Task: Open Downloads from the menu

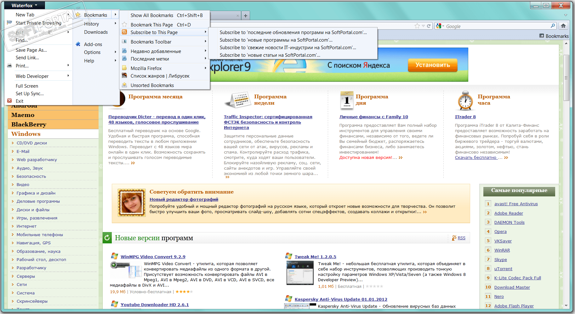Action: click(x=96, y=32)
